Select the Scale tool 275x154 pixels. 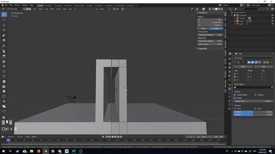4,35
